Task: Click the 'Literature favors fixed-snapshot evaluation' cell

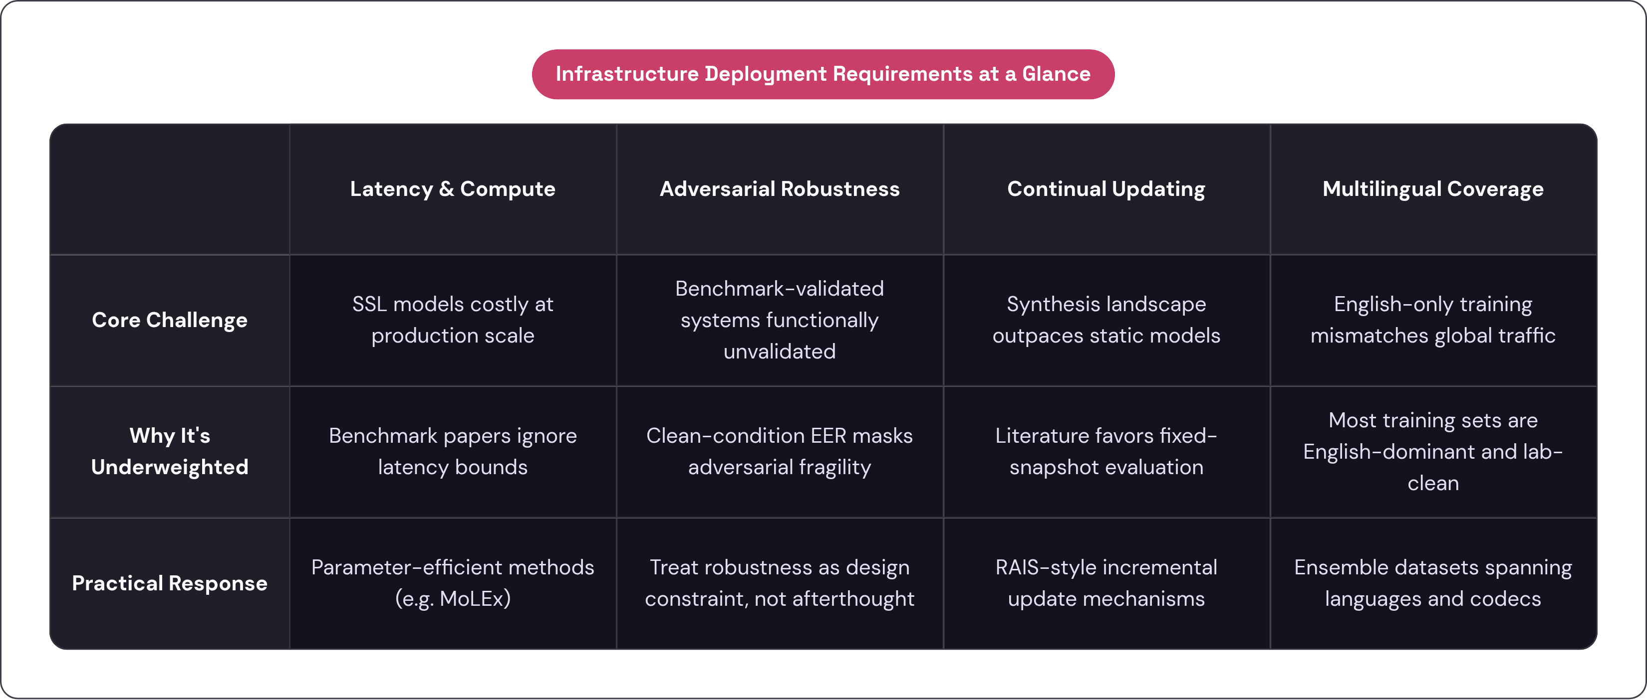Action: (x=1106, y=452)
